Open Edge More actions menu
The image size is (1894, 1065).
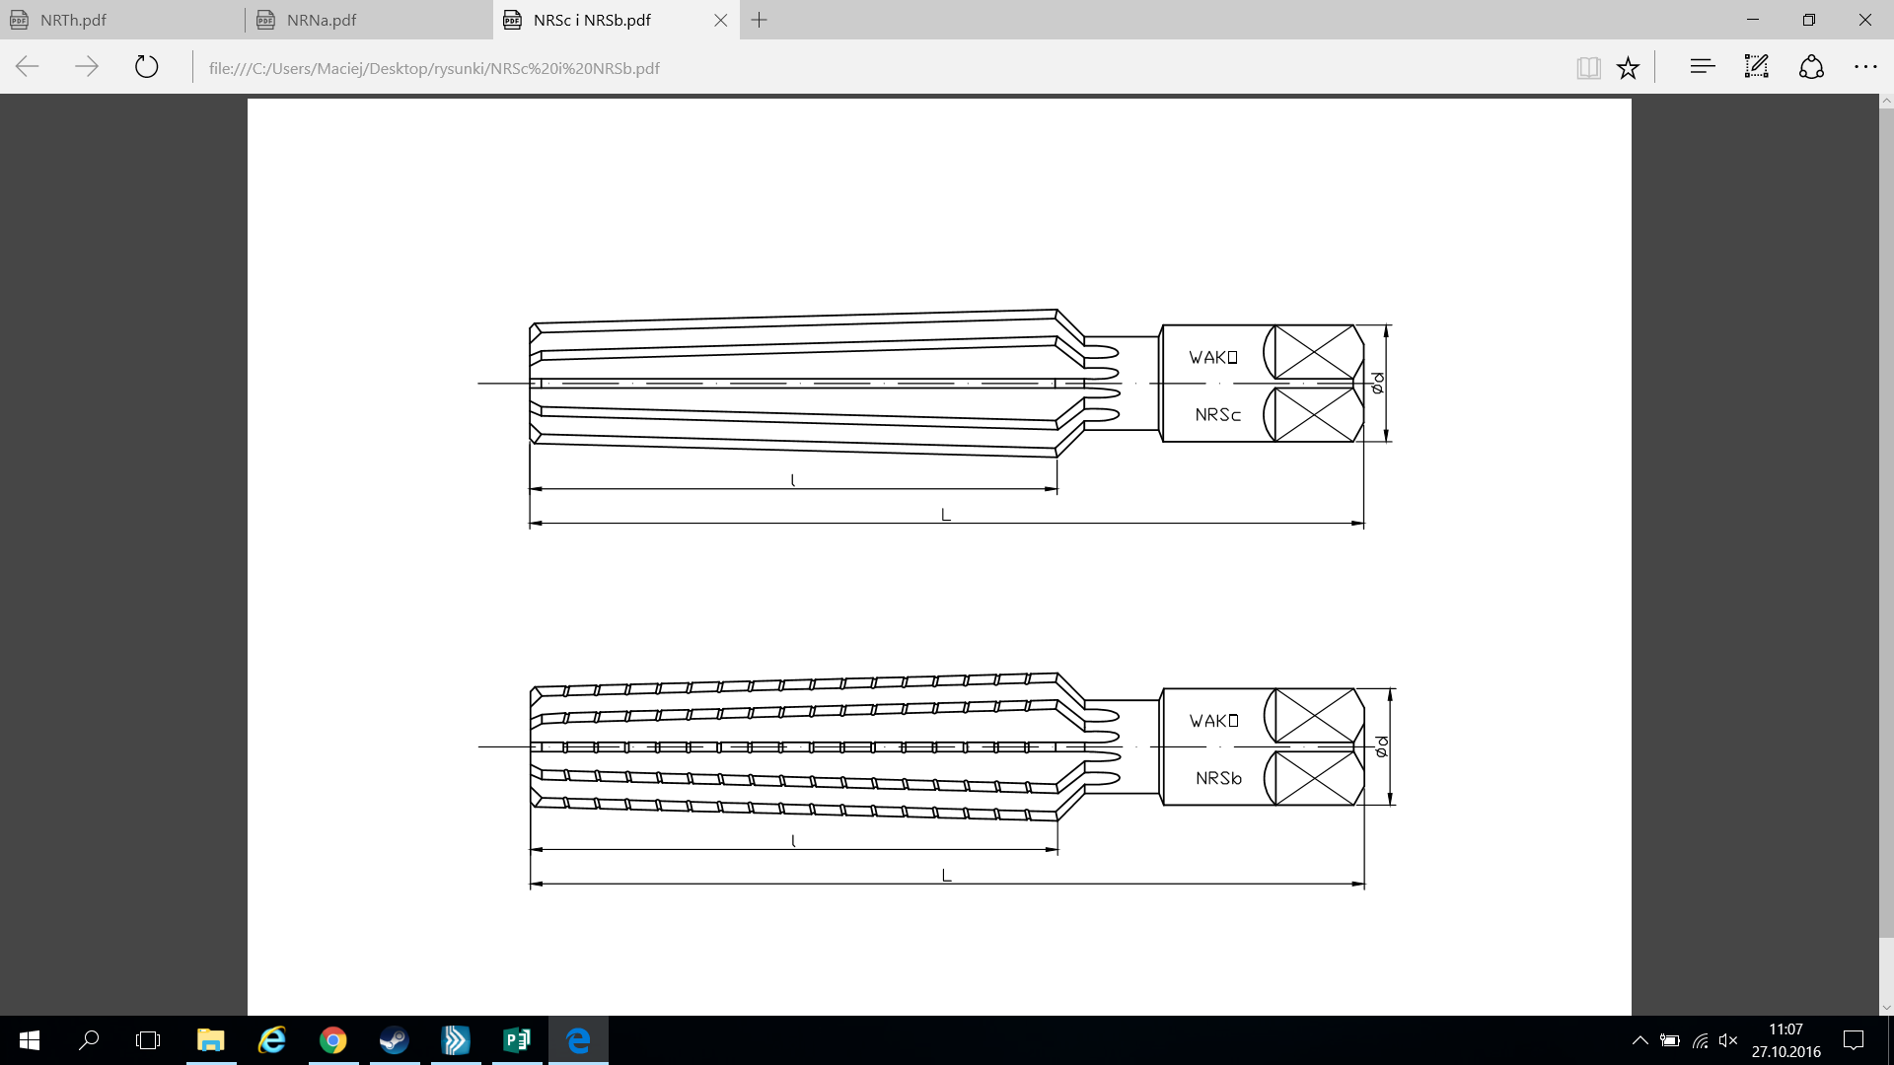point(1865,67)
